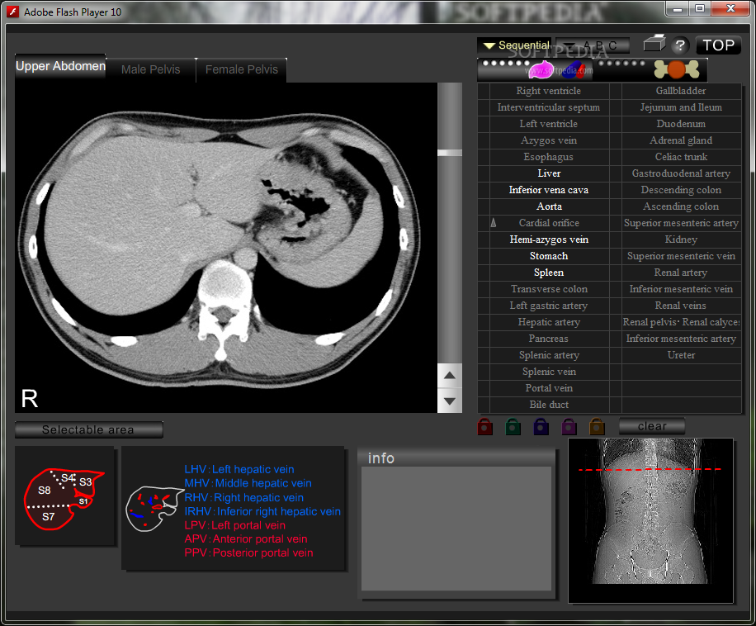Click the red dashed slice line on scout image
756x626 pixels.
(x=650, y=469)
